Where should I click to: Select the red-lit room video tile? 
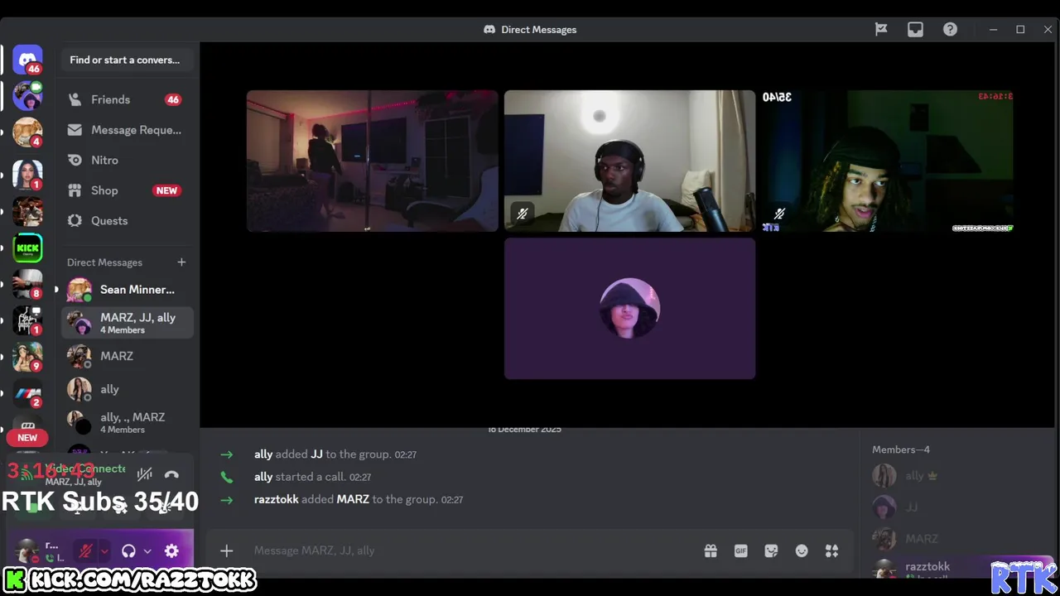point(373,161)
